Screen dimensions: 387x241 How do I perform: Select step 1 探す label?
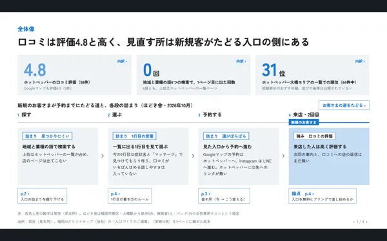[25, 115]
